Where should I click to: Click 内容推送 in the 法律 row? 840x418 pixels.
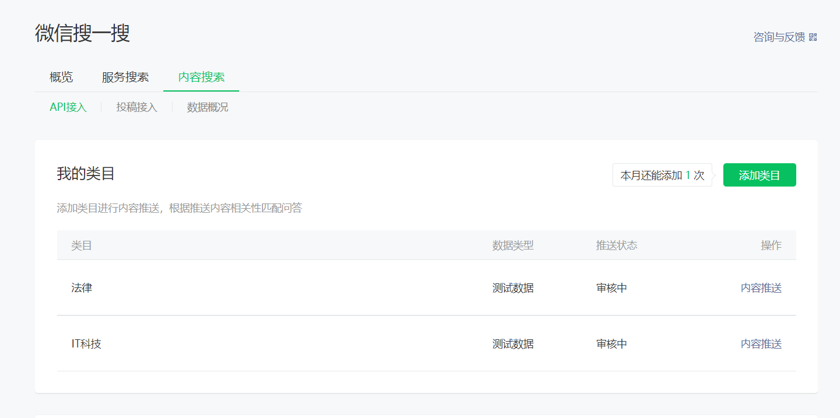tap(761, 287)
